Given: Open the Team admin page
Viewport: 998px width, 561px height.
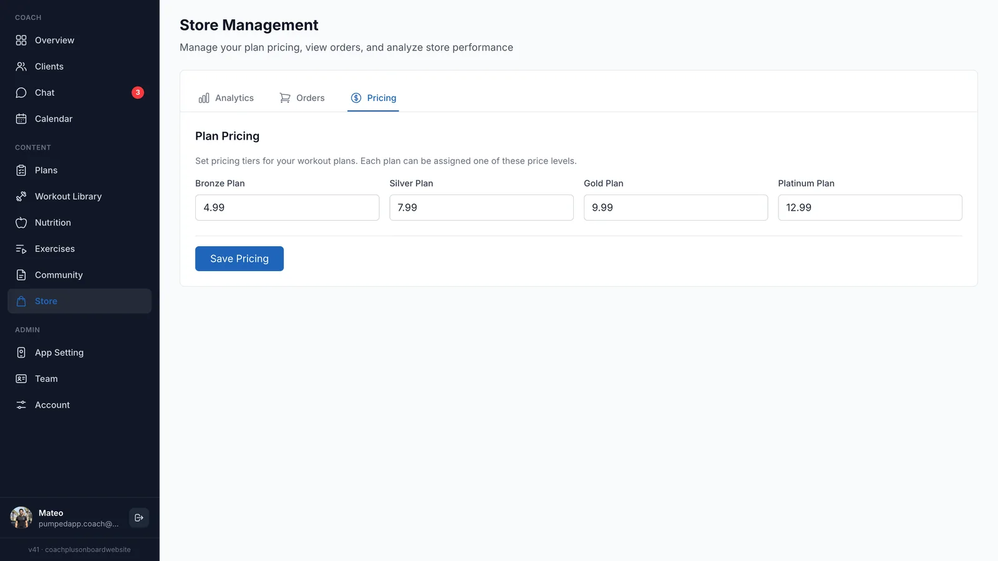Looking at the screenshot, I should (79, 379).
